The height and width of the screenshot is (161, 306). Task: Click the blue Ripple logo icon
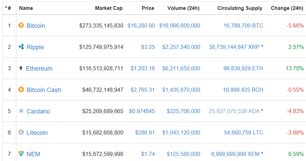(x=21, y=47)
